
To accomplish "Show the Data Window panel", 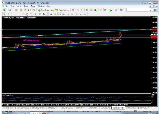I will coord(21,10).
